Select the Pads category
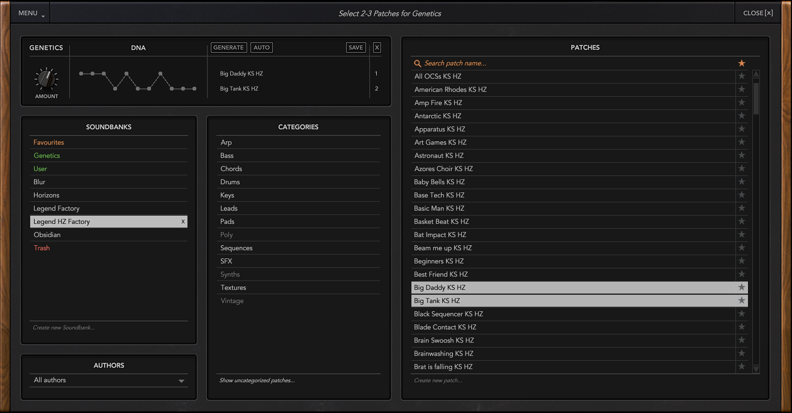The width and height of the screenshot is (792, 413). click(227, 221)
